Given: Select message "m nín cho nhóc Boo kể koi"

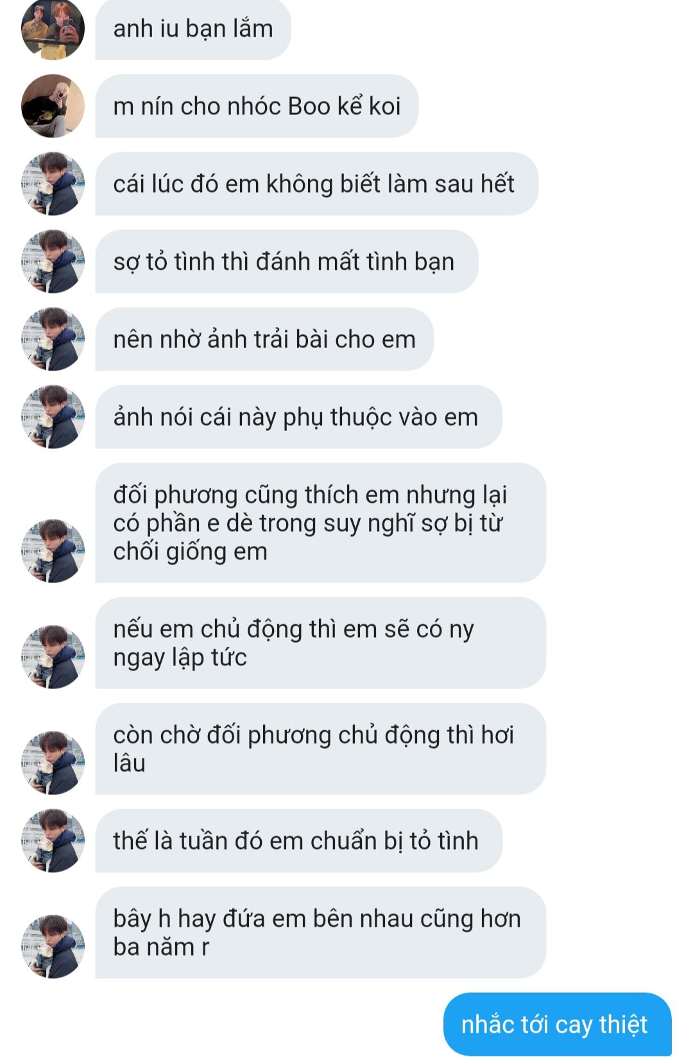Looking at the screenshot, I should click(257, 106).
